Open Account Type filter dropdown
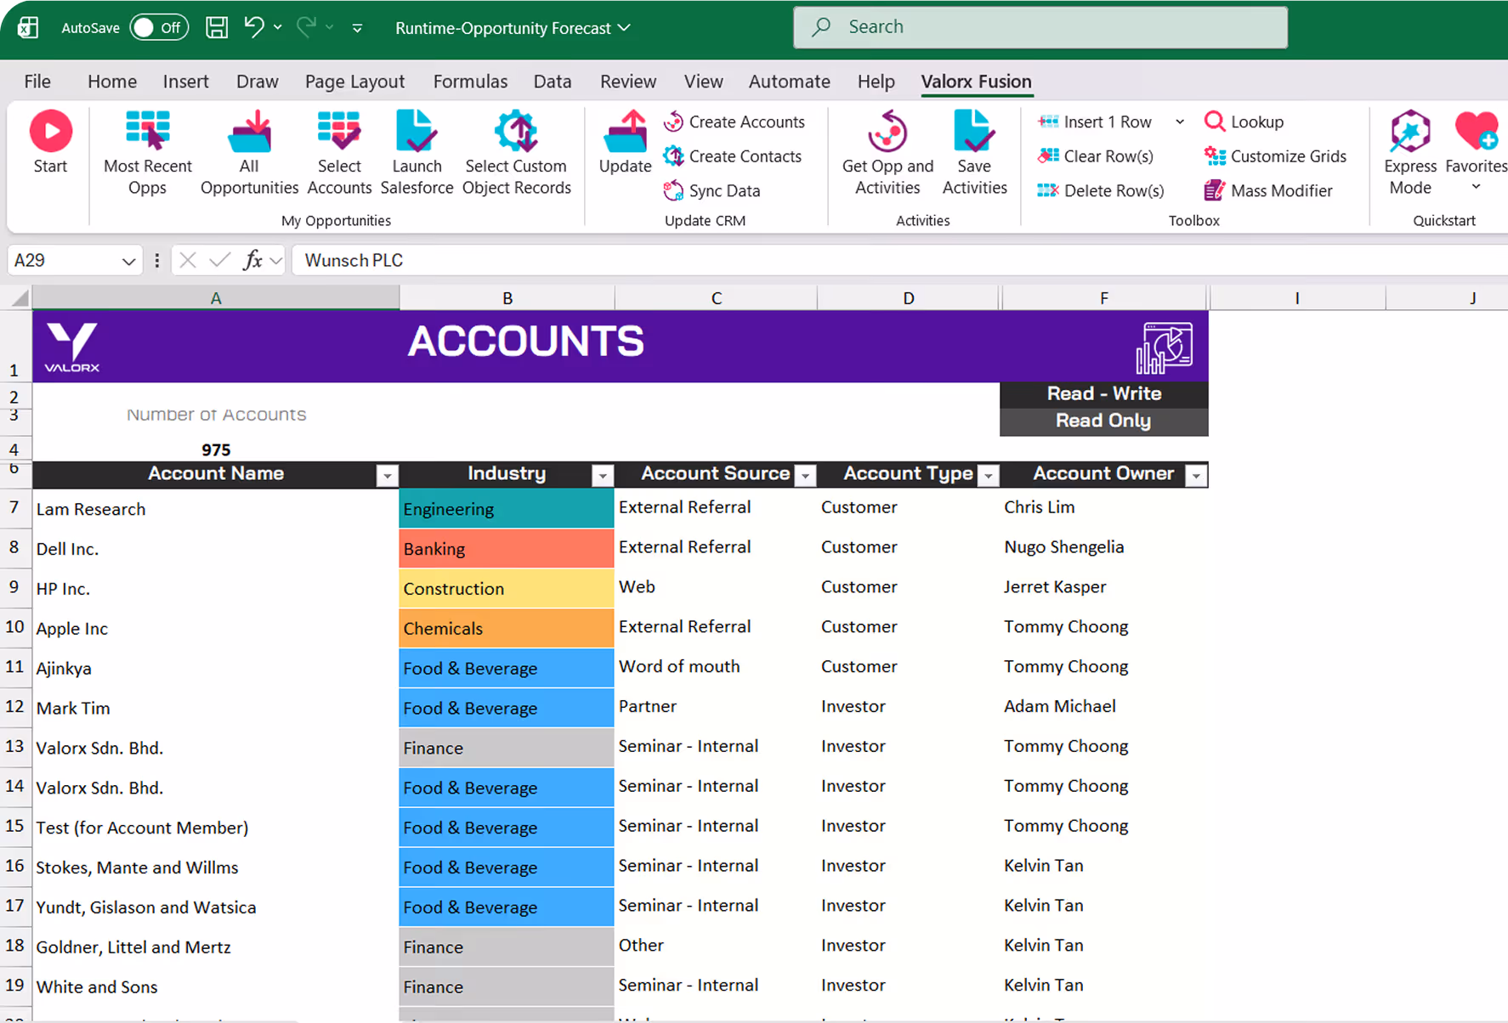 (x=988, y=476)
